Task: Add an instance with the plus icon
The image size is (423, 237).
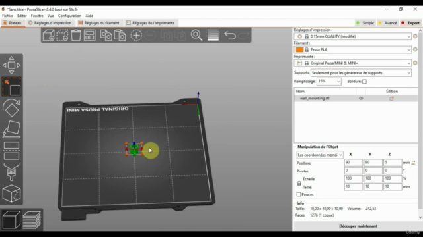Action: pos(136,35)
